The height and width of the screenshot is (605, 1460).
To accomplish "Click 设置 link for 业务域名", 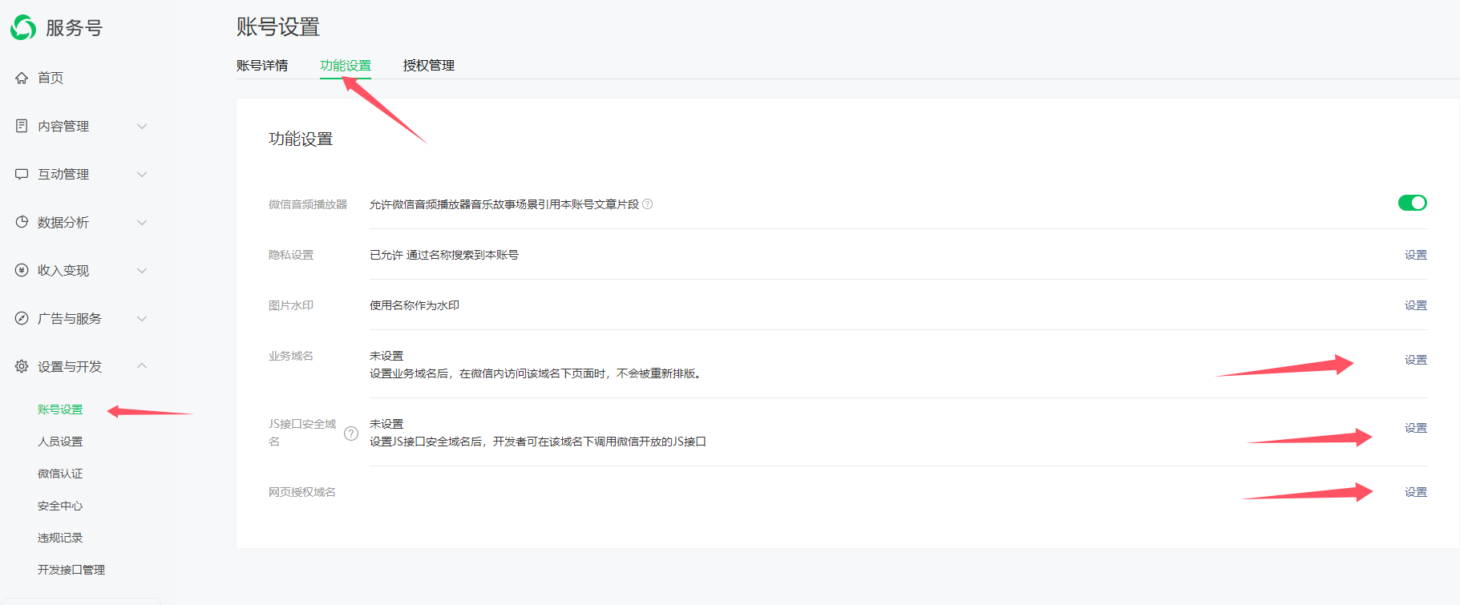I will [x=1415, y=360].
